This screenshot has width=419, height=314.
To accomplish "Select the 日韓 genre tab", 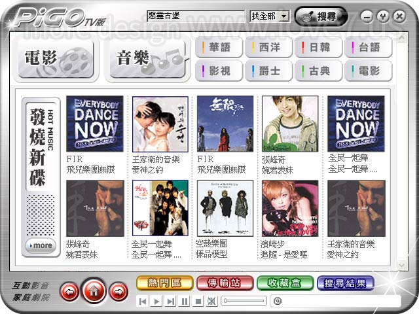I will point(319,48).
